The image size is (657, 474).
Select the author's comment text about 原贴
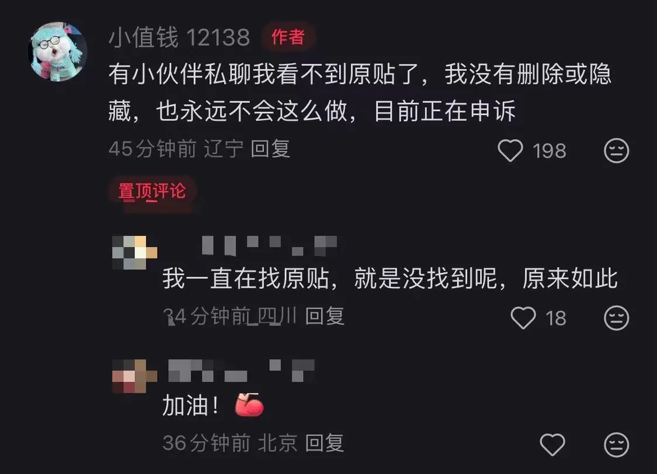[360, 92]
